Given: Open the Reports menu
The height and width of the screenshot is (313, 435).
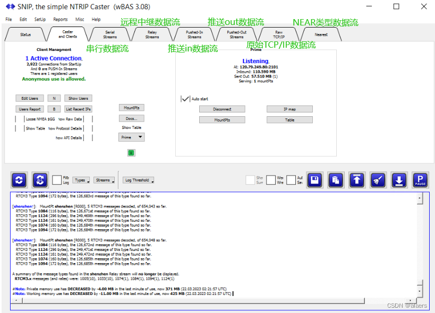Looking at the screenshot, I should point(61,20).
